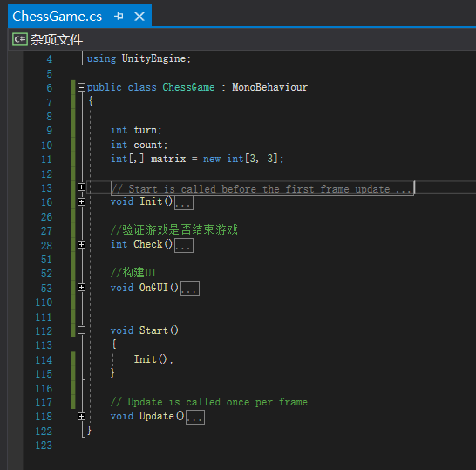Collapse the Start() method block
The image size is (476, 470).
click(81, 330)
